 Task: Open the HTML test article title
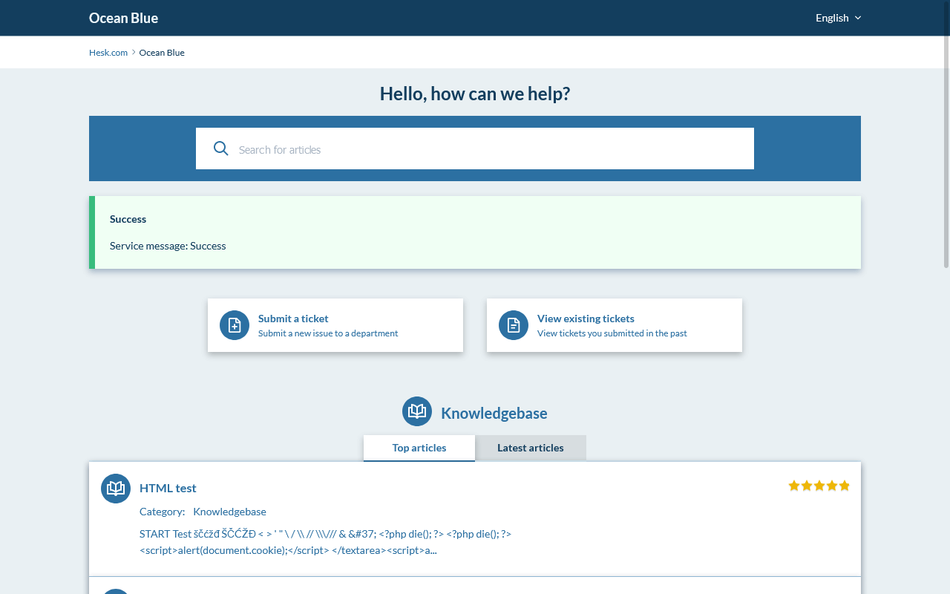pos(168,488)
